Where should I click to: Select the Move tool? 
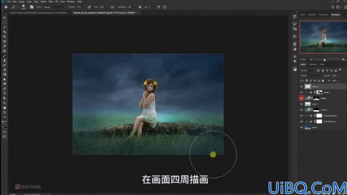[4, 18]
